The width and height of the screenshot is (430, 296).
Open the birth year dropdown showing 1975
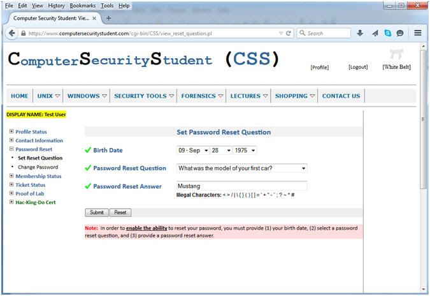(245, 151)
